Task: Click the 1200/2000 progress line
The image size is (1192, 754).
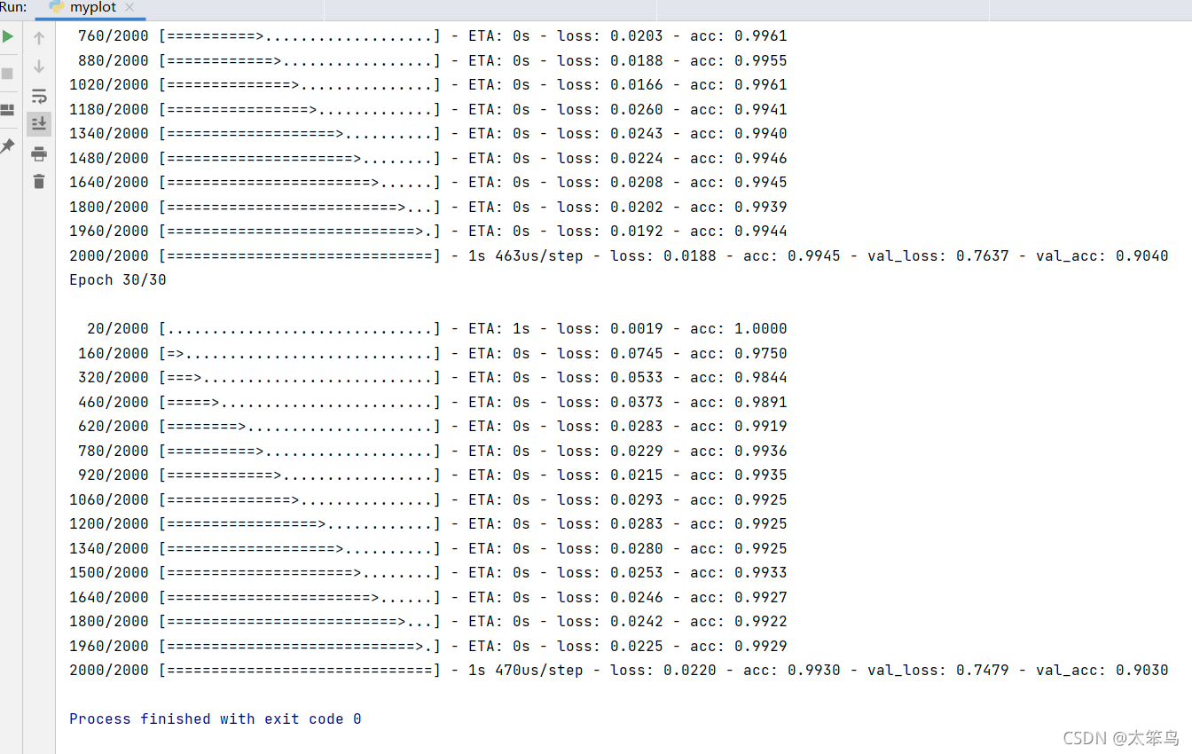Action: (x=428, y=523)
